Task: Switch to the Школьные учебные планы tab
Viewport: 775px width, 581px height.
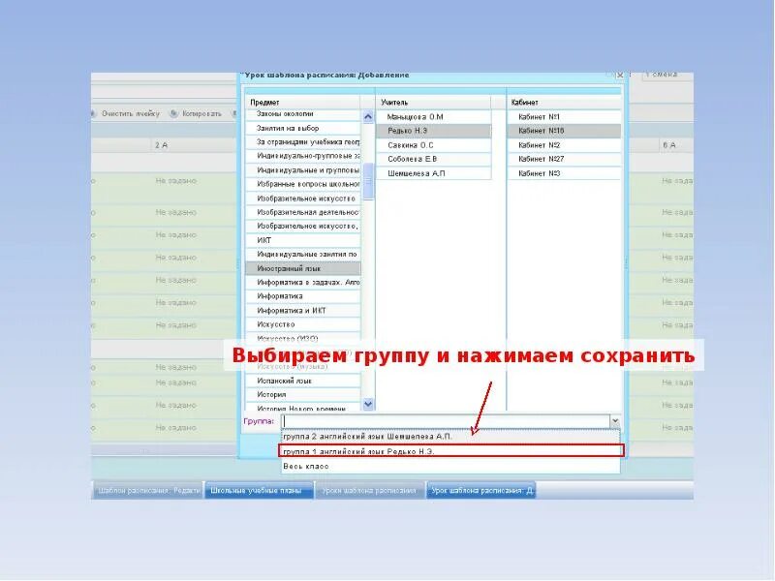Action: [259, 491]
